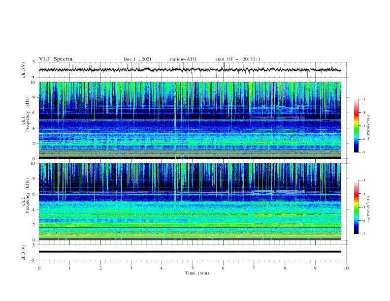The height and width of the screenshot is (301, 390).
Task: Click the ch.1 "Frequency (kHz)" axis label
Action: (x=28, y=114)
